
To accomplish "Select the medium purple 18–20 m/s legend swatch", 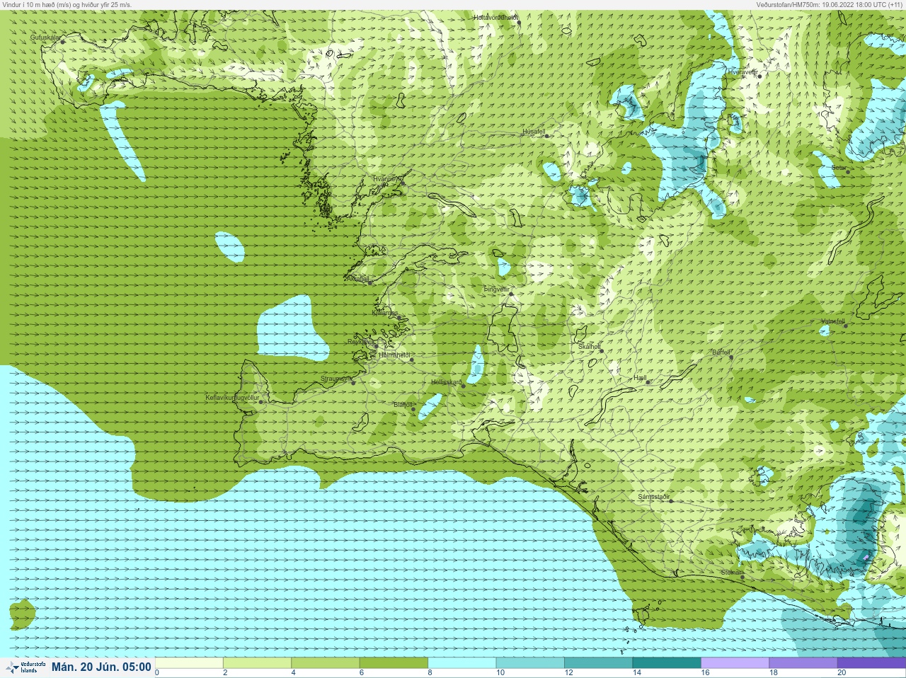I will click(x=803, y=663).
